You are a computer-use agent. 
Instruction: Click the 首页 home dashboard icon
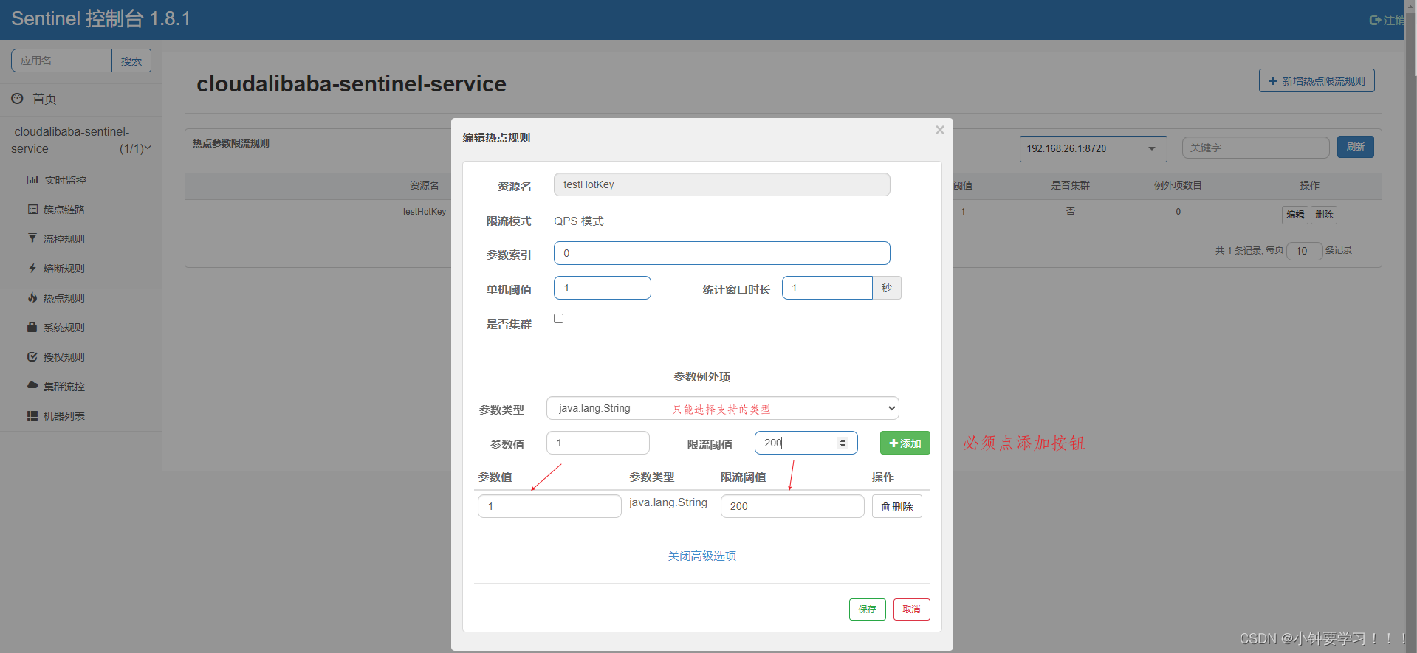[17, 98]
